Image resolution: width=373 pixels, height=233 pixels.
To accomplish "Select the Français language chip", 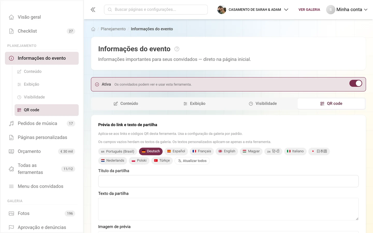I will (202, 151).
